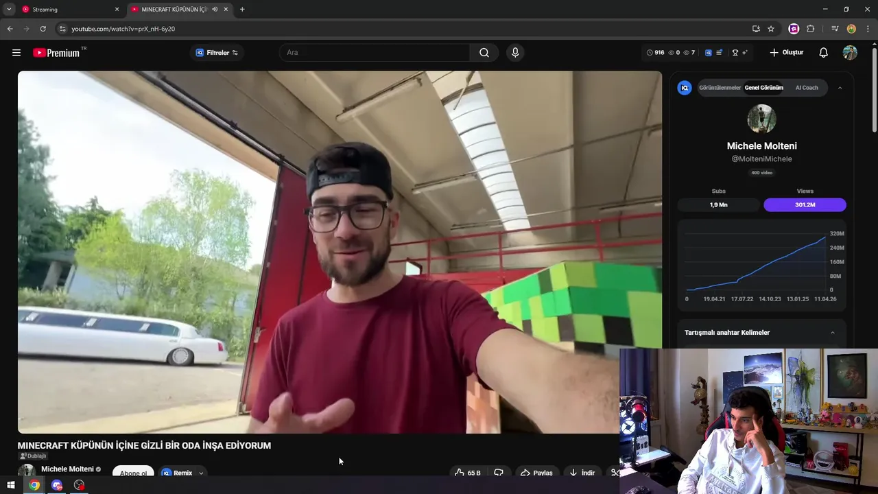Select the Views 301.2M pill
The image size is (878, 494).
point(805,205)
